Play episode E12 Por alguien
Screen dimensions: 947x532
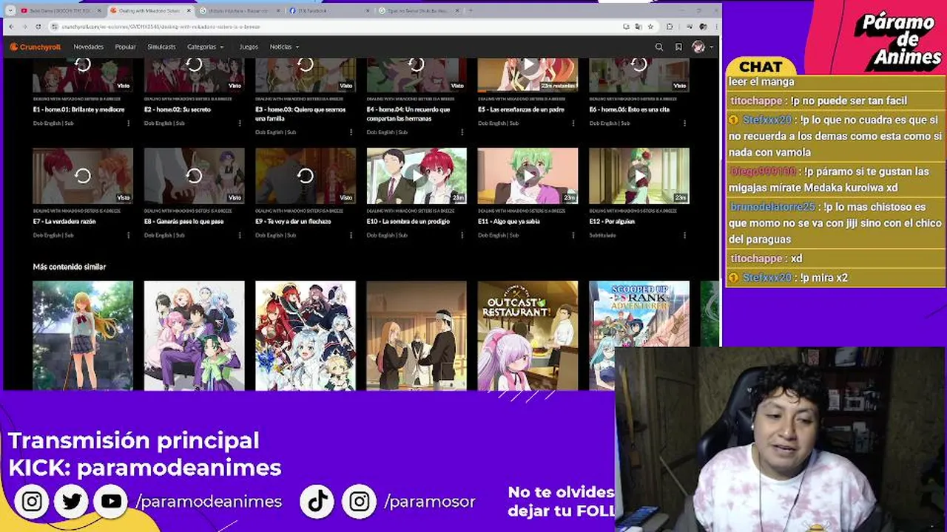tap(639, 176)
